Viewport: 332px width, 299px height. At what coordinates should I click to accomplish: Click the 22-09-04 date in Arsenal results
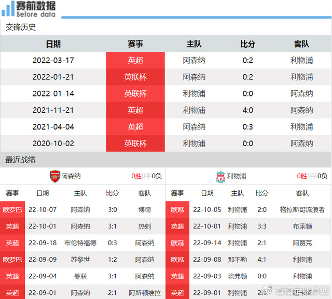click(43, 276)
